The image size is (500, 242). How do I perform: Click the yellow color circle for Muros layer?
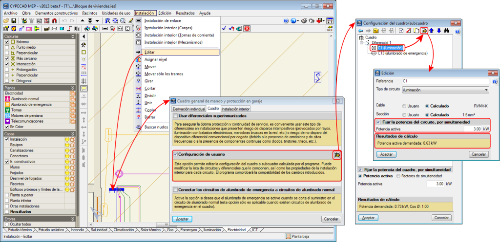[x=67, y=167]
